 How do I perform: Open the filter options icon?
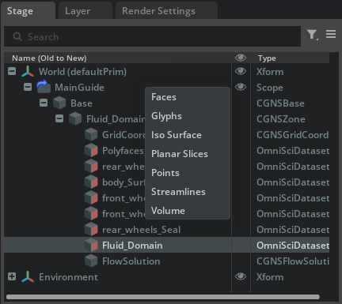click(313, 35)
